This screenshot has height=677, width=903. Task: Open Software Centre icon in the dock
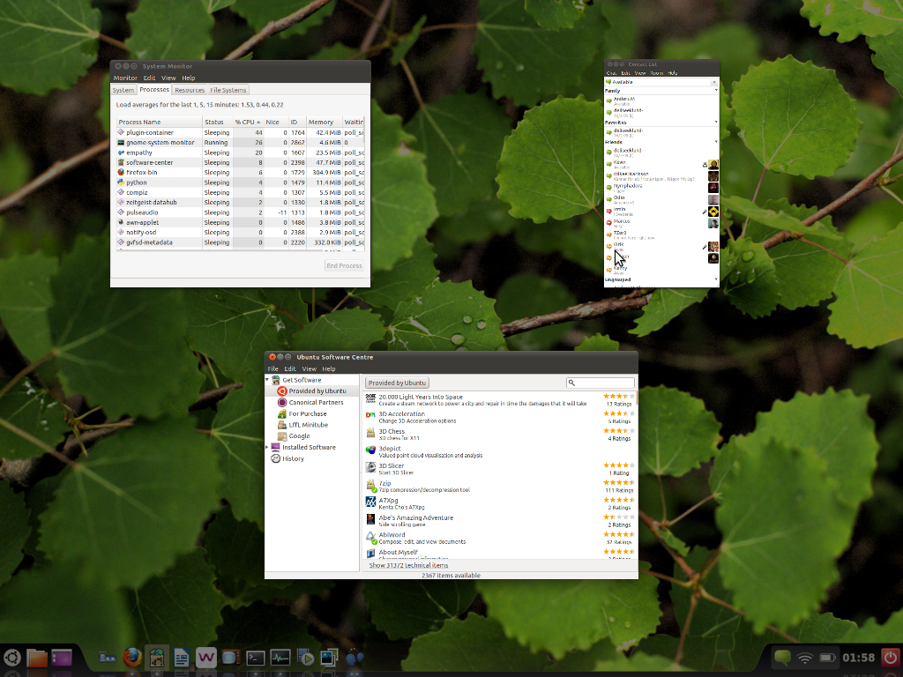[157, 658]
